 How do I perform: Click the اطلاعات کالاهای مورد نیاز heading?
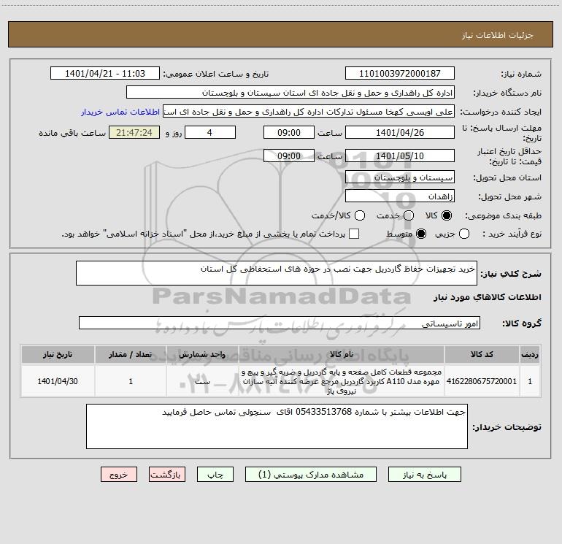[488, 297]
